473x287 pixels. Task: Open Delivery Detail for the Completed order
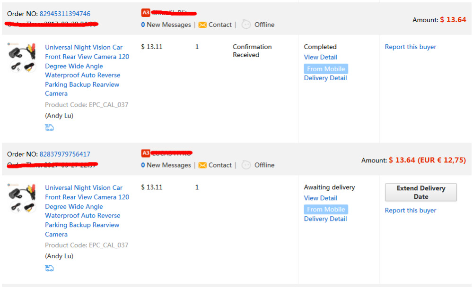point(325,78)
